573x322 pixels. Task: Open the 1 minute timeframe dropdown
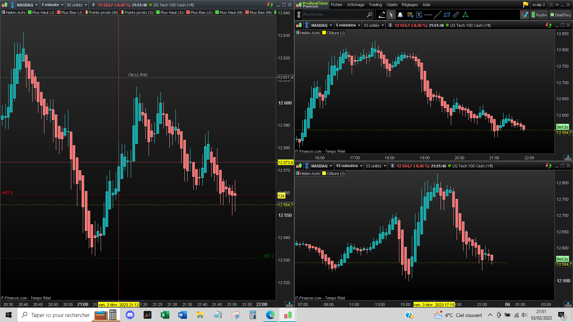(x=52, y=5)
